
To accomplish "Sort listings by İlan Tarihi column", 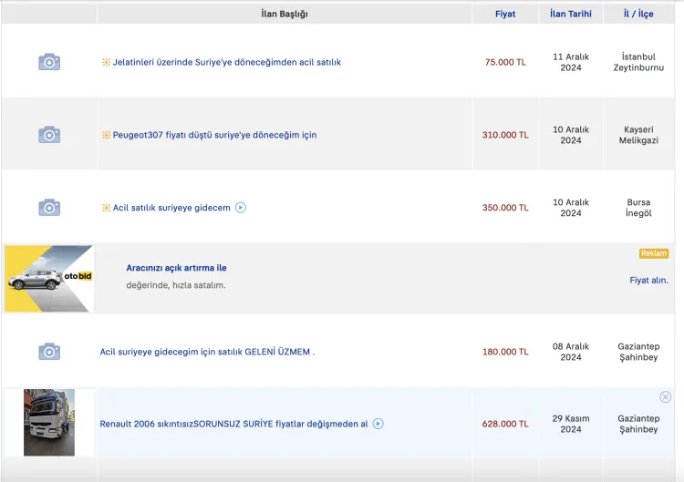I will [571, 14].
